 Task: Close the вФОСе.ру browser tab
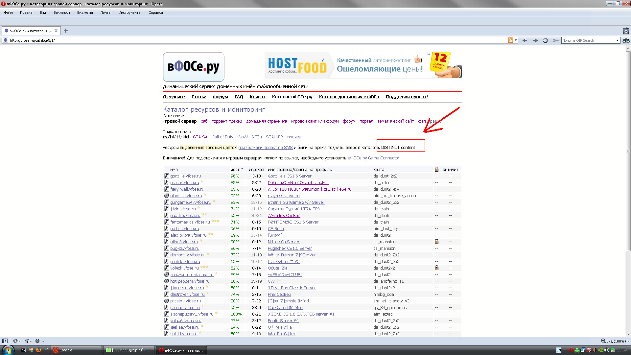coord(56,31)
